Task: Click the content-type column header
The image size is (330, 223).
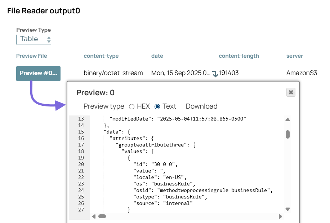Action: pos(101,56)
